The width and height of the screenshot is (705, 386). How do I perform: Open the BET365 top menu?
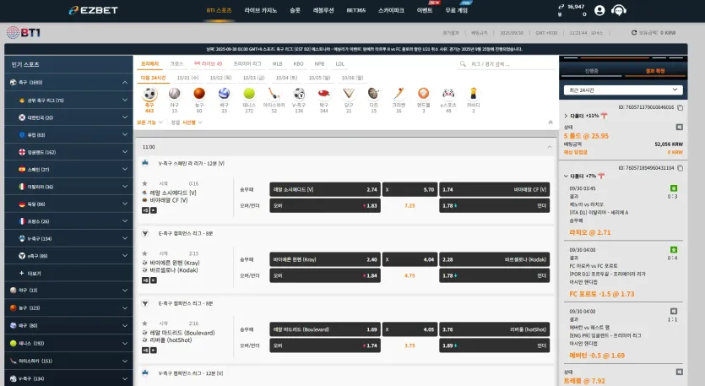355,10
